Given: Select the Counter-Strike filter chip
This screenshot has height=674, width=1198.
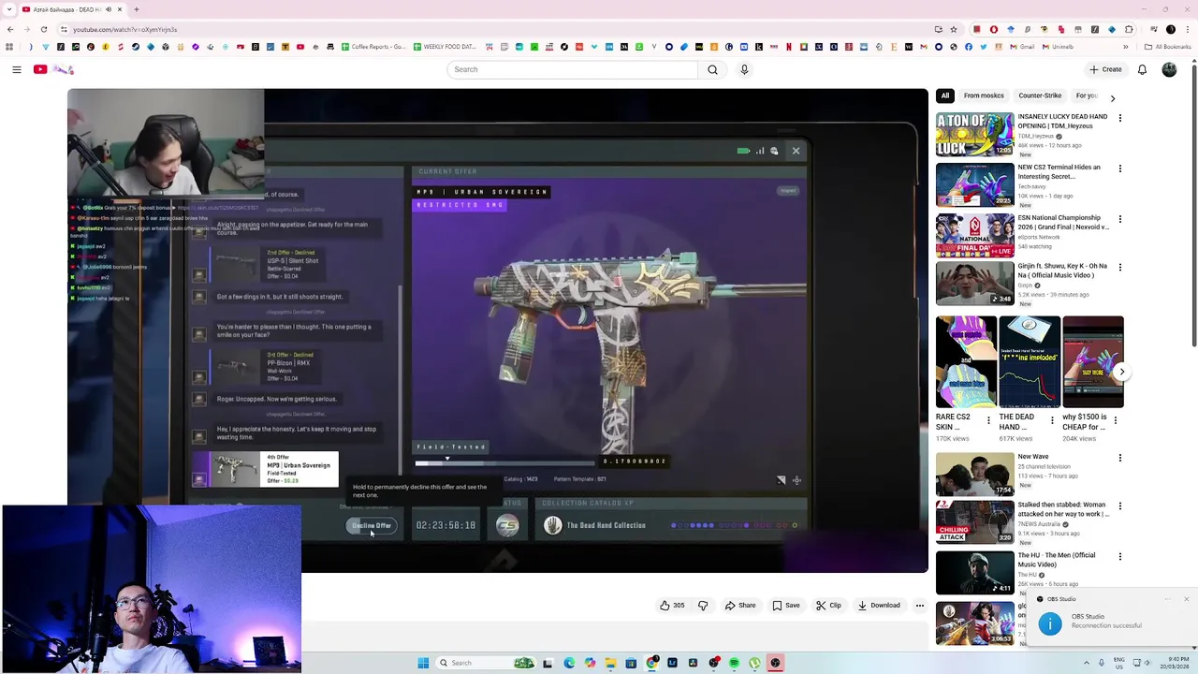Looking at the screenshot, I should click(1040, 95).
